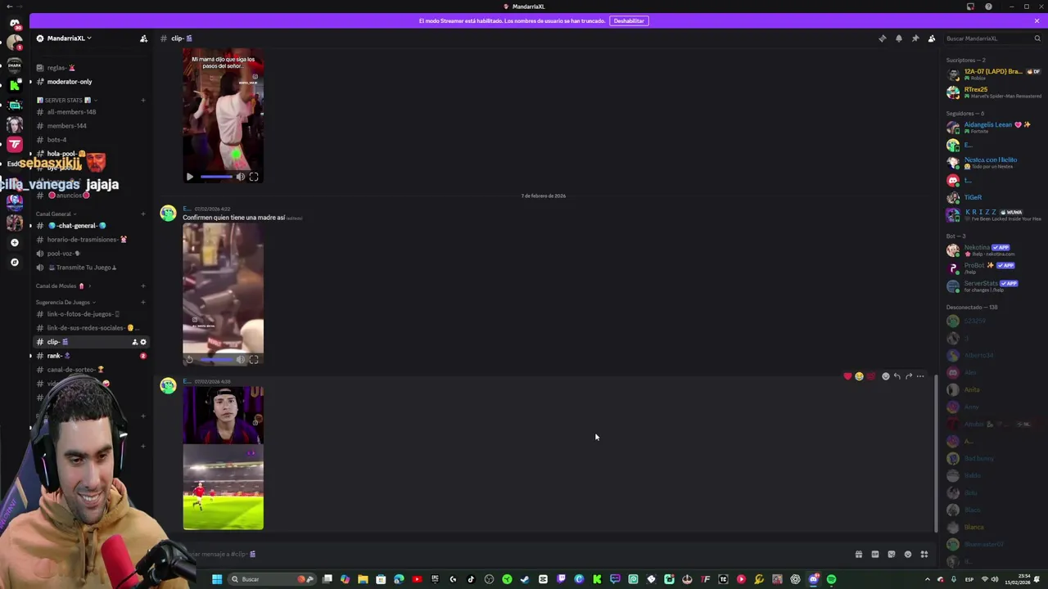Create channel in Canal General category
Image resolution: width=1048 pixels, height=589 pixels.
click(143, 214)
